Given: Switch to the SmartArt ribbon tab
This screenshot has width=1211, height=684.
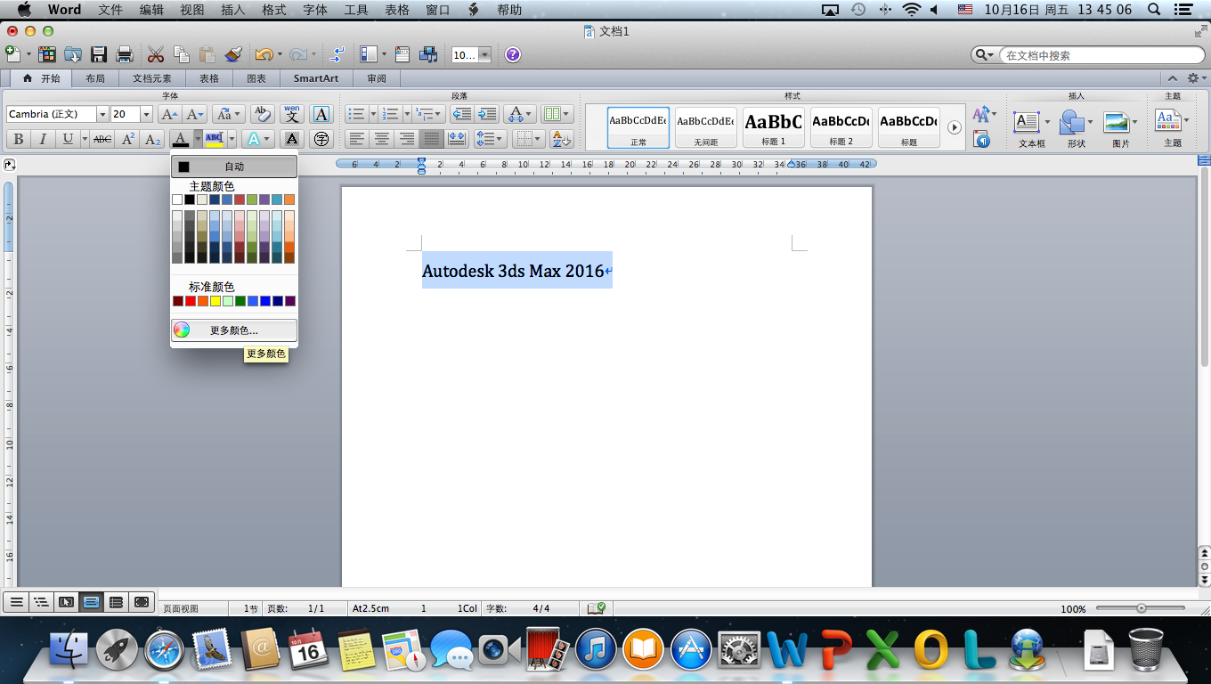Looking at the screenshot, I should (316, 78).
